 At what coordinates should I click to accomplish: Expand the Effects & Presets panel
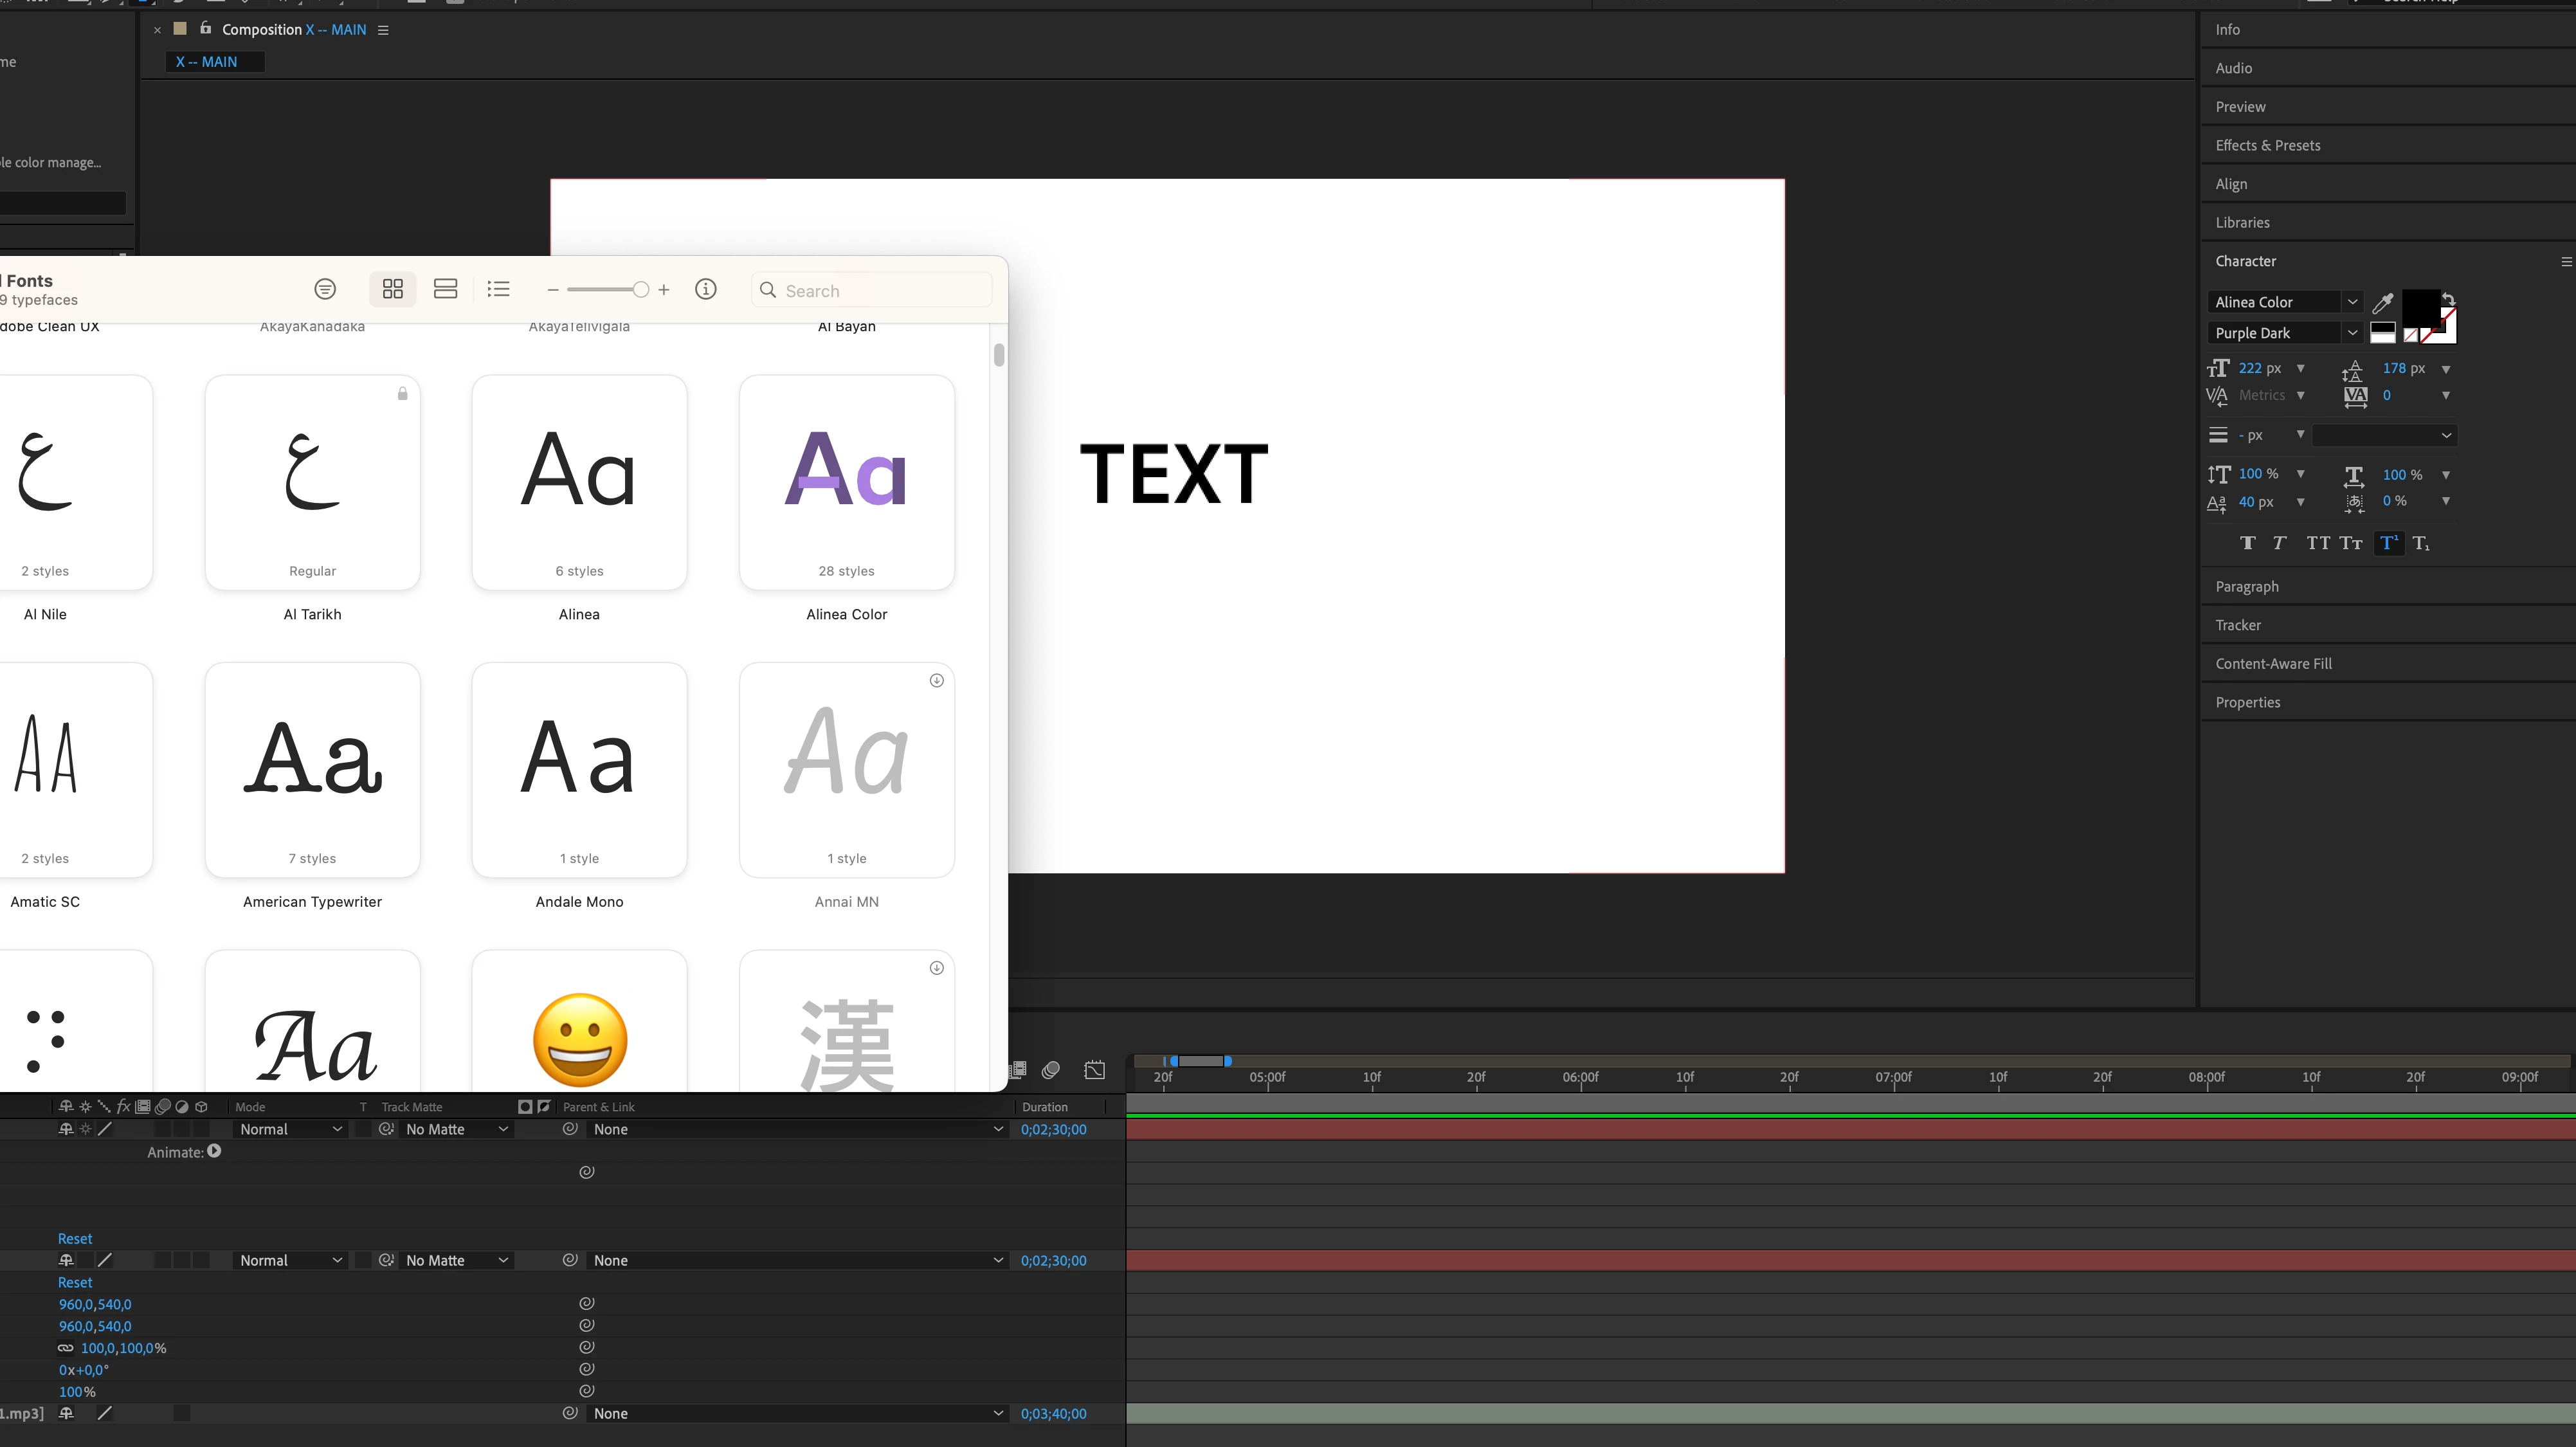[x=2267, y=145]
